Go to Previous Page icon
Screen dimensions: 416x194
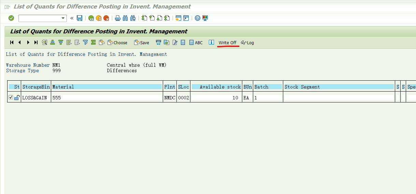[152, 18]
